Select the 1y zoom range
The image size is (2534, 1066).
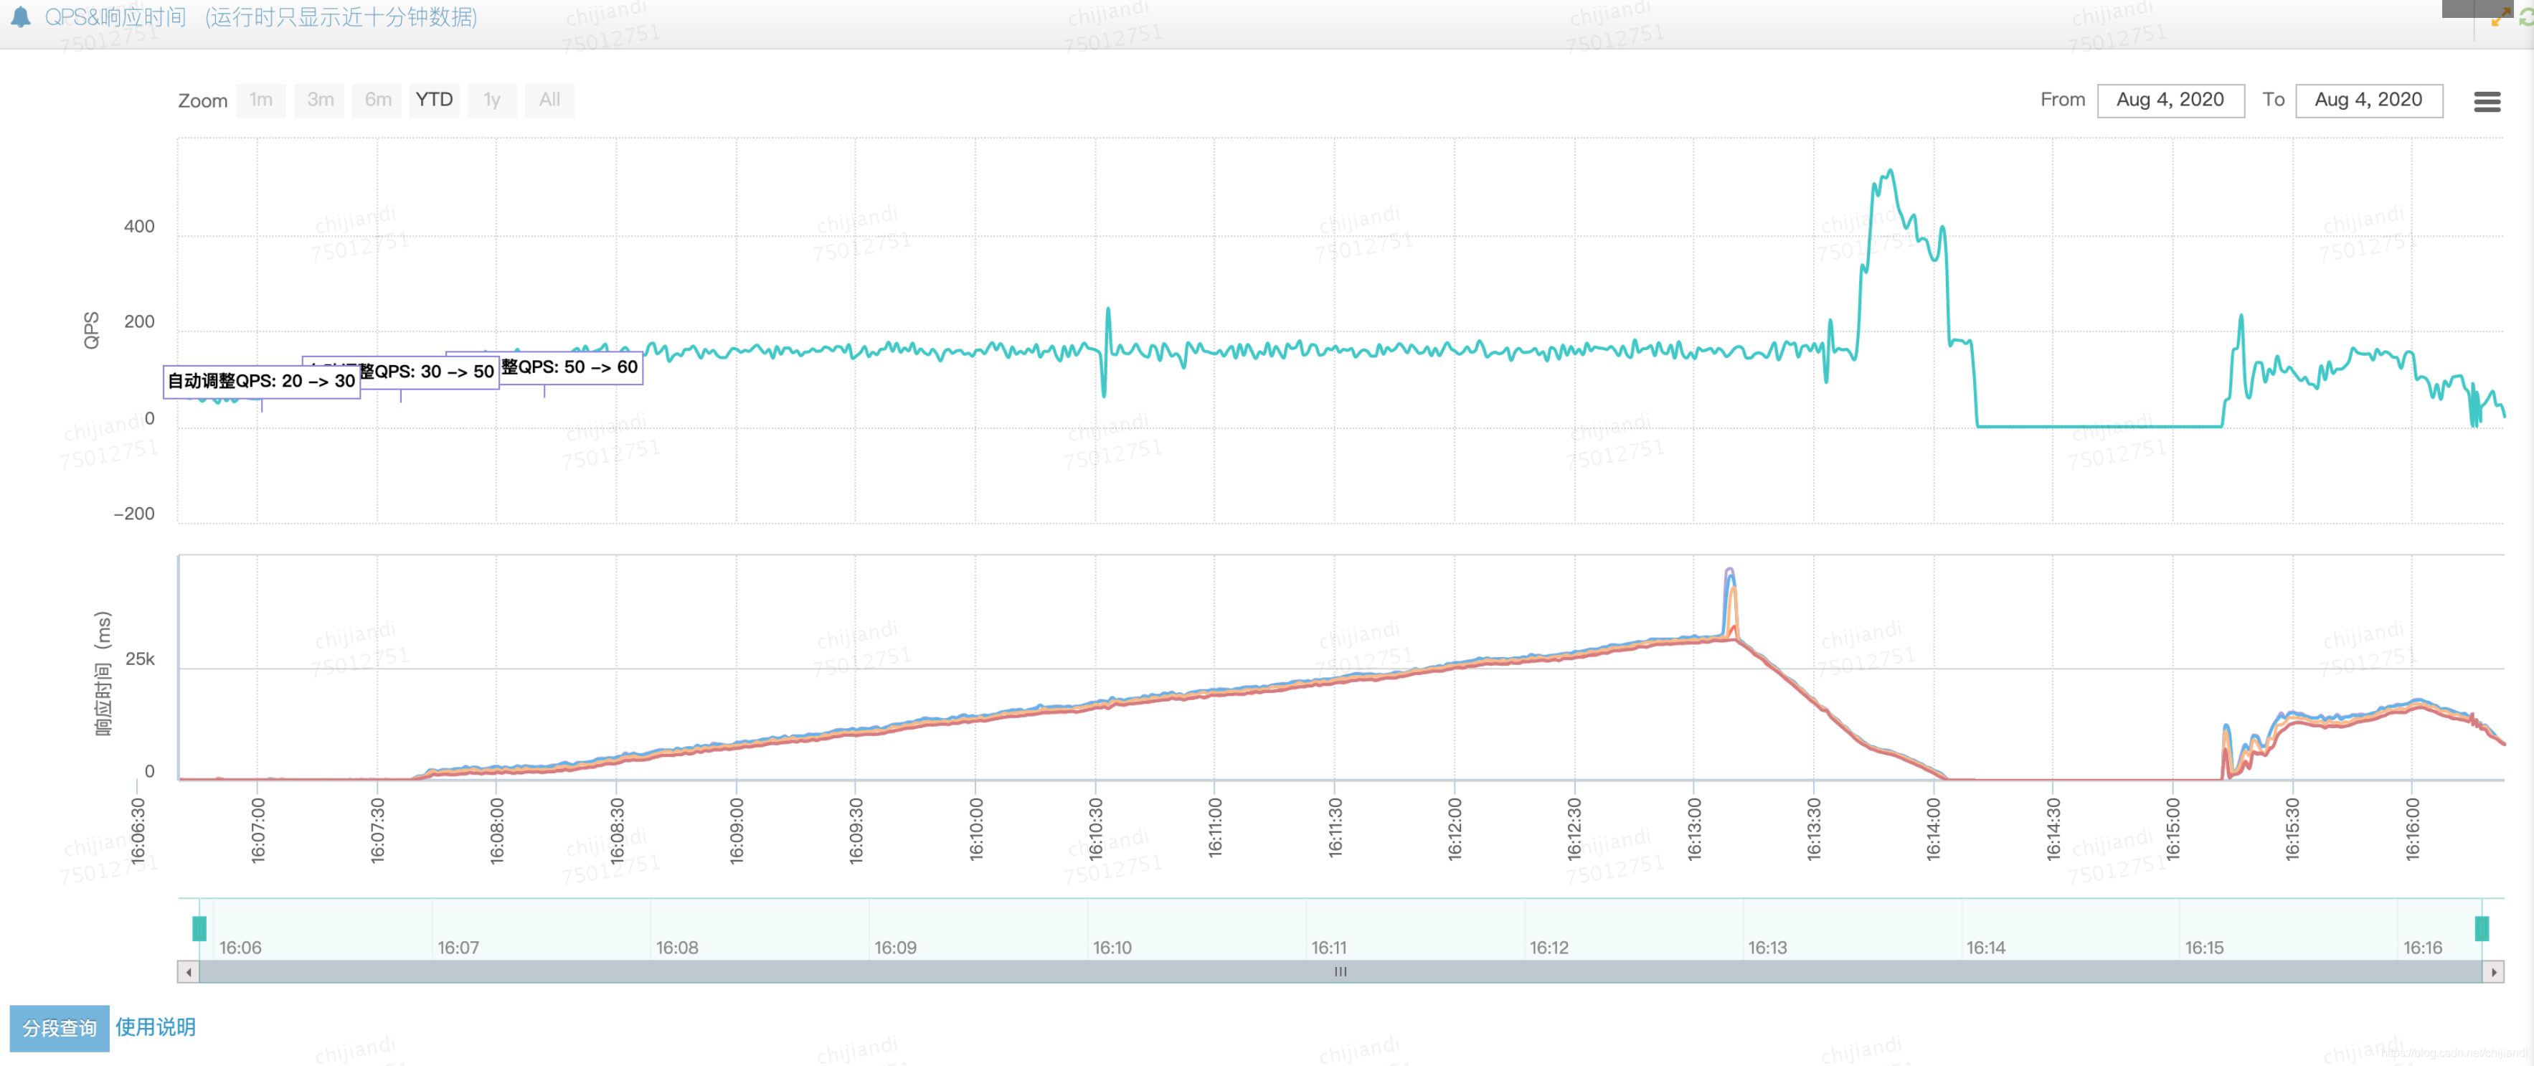coord(492,100)
